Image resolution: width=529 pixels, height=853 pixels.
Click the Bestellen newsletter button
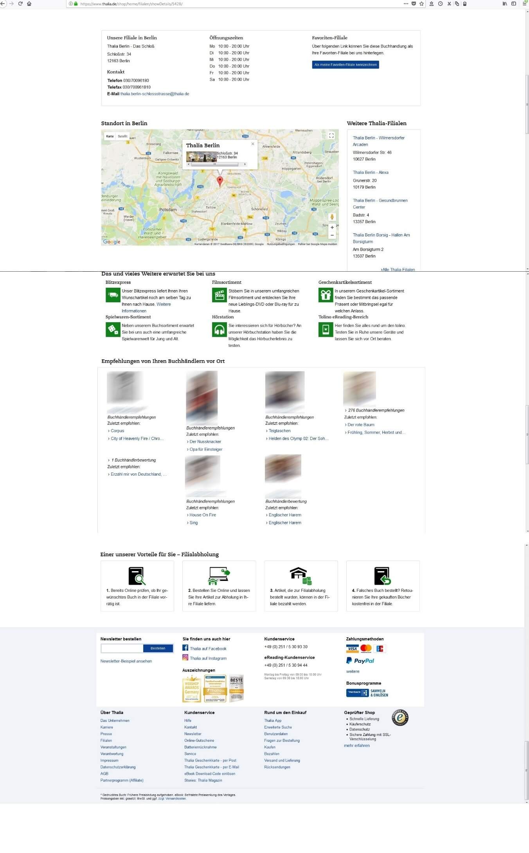158,648
